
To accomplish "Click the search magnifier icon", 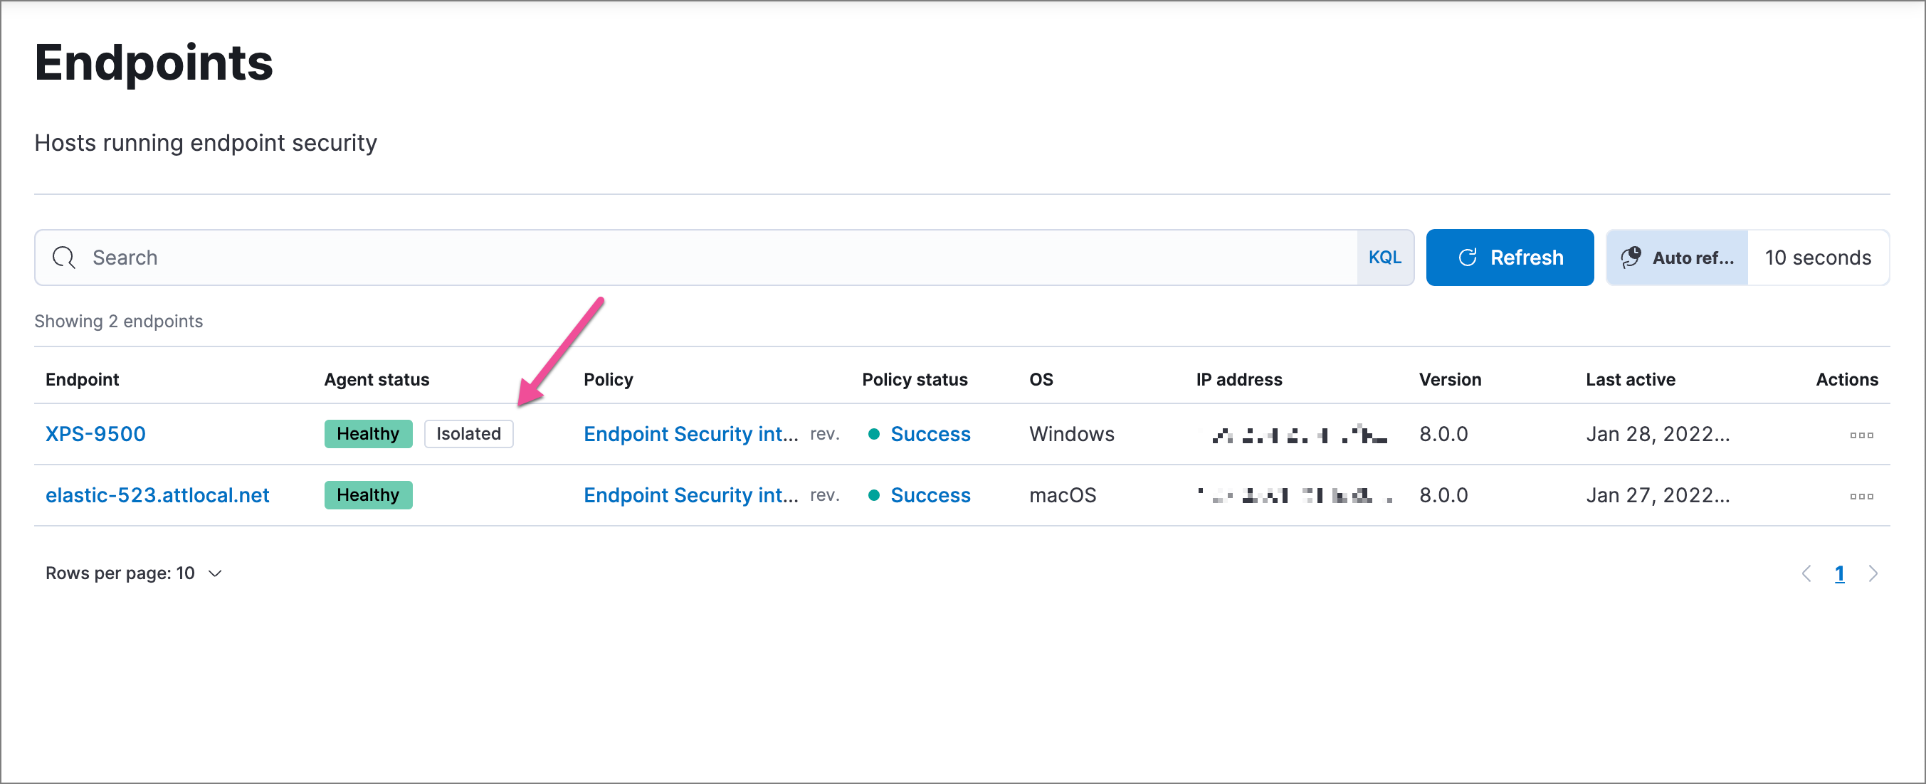I will [65, 258].
